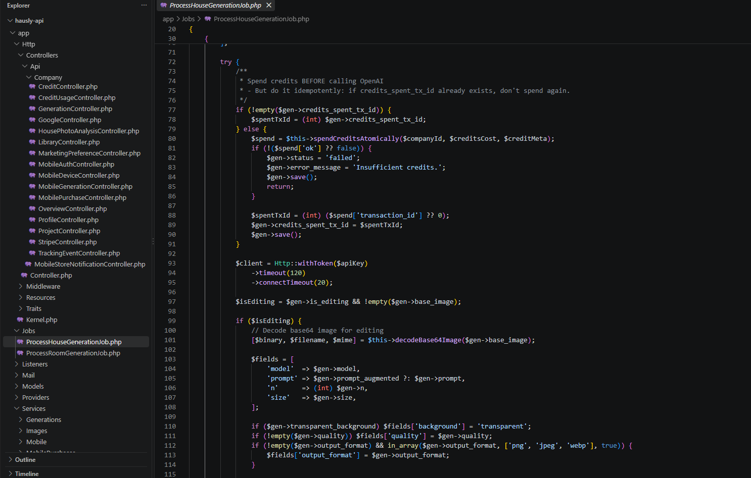Open MobilePurchaseController.php
751x478 pixels.
[x=82, y=198]
